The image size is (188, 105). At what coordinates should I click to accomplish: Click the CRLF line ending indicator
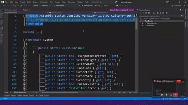pos(135,92)
